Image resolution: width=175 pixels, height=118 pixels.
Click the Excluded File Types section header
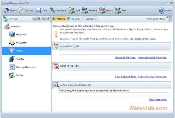(112, 66)
